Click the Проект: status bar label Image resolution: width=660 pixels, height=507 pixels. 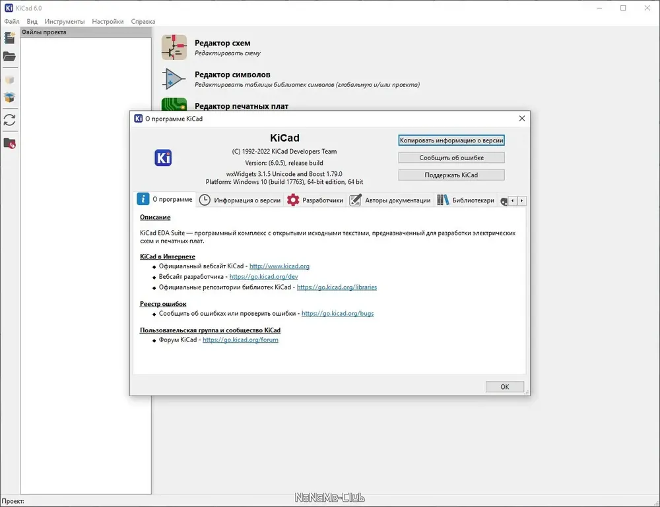[13, 501]
